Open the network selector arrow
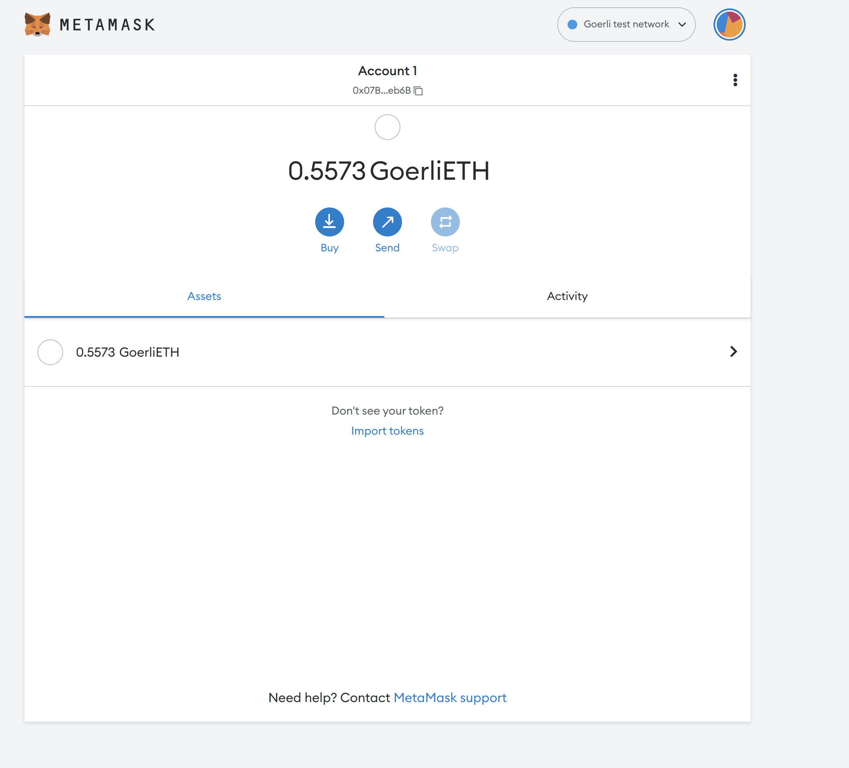The width and height of the screenshot is (849, 768). click(x=681, y=25)
